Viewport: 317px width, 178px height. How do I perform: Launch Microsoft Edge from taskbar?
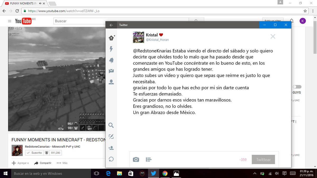click(x=108, y=174)
